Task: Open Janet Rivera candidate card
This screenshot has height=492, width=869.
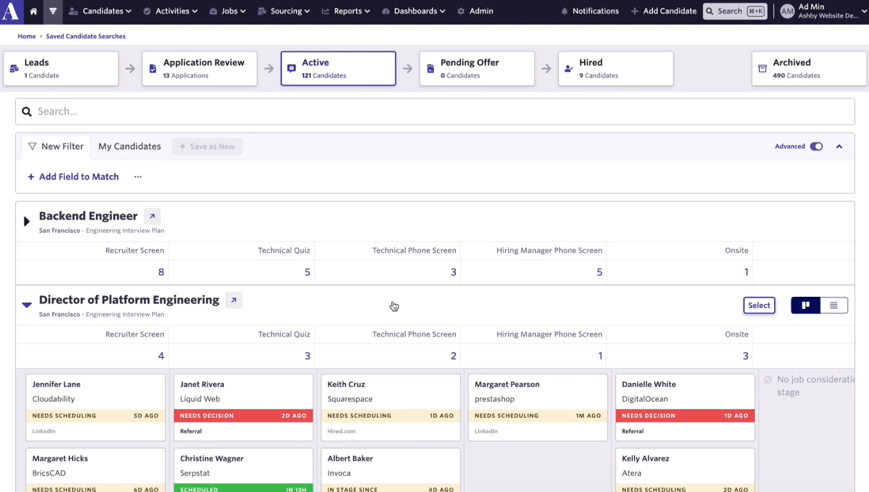Action: pos(244,407)
